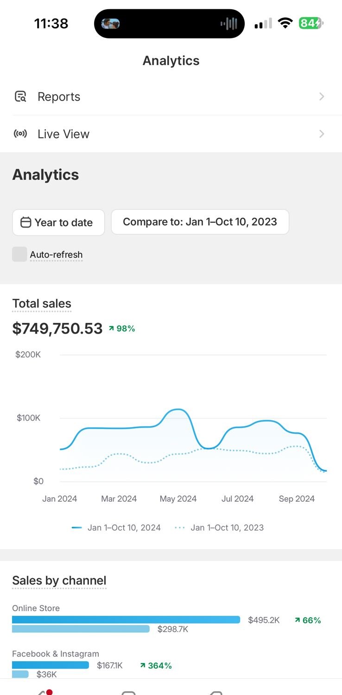Viewport: 342px width, 695px height.
Task: Tap the cellular signal bars icon
Action: pyautogui.click(x=263, y=24)
